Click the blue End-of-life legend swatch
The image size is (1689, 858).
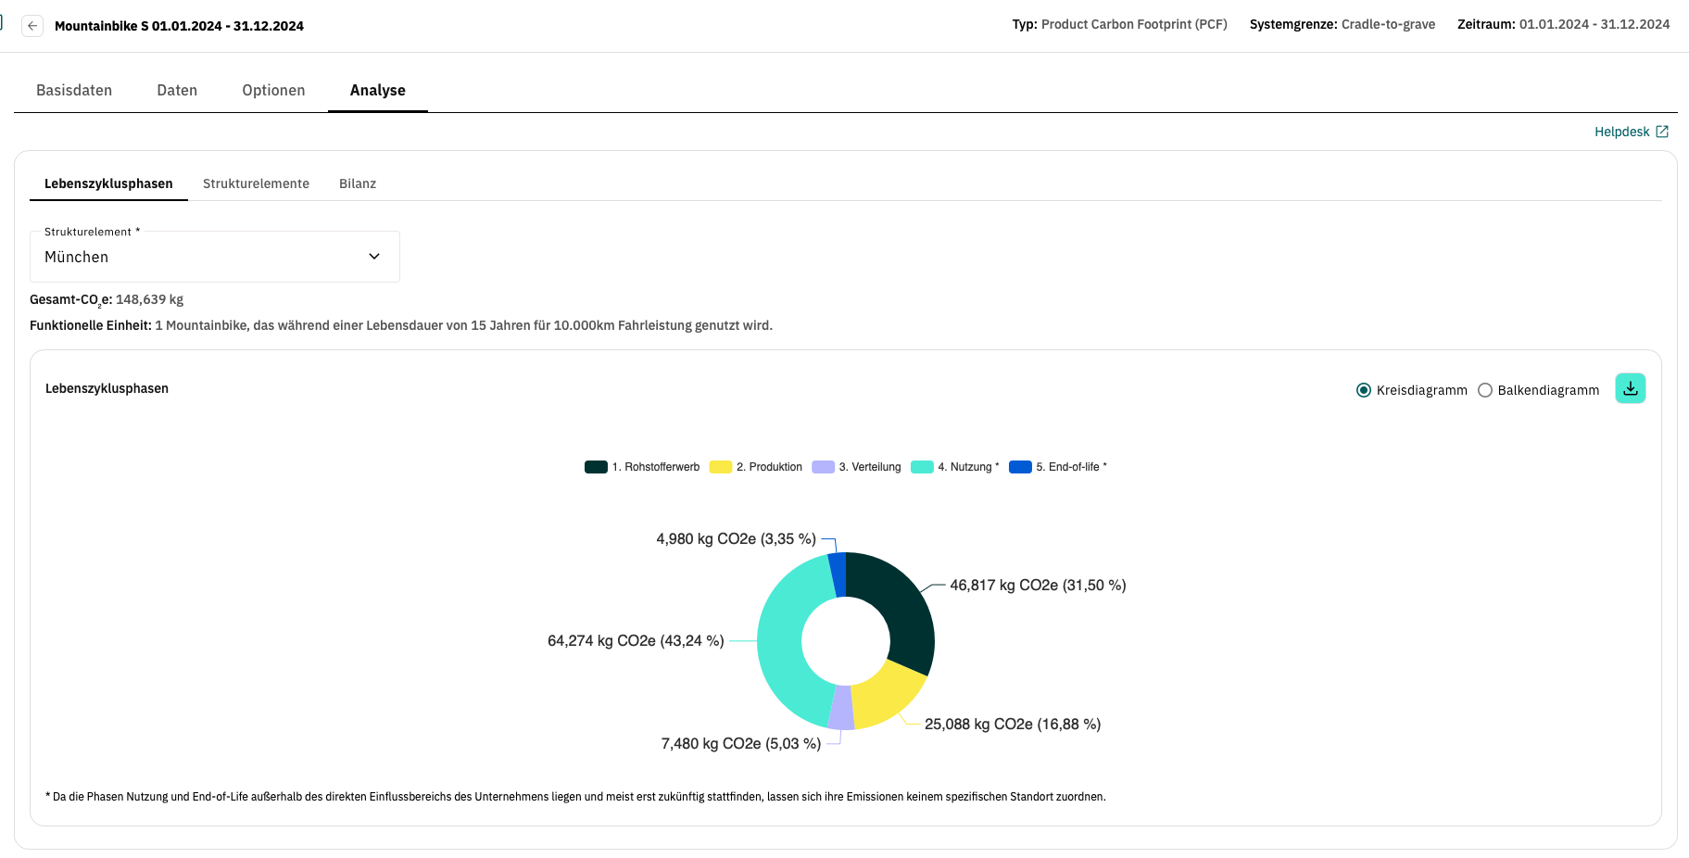coord(1020,467)
